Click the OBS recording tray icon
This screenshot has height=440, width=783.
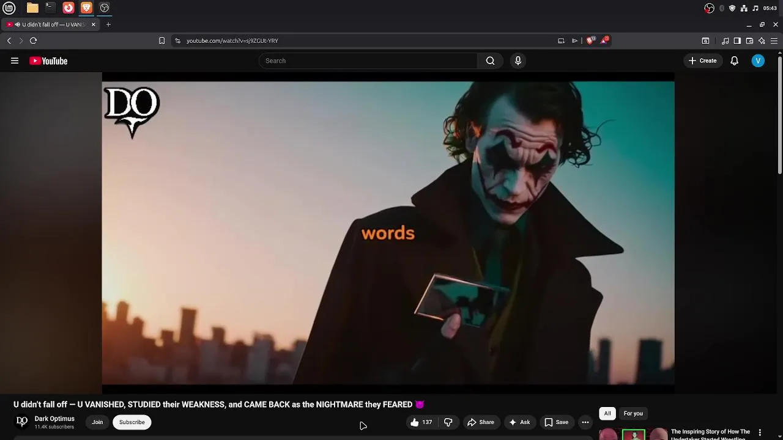[709, 8]
